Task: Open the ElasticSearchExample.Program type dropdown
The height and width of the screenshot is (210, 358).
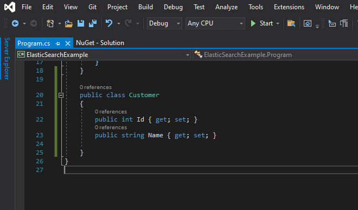Action: (276, 55)
